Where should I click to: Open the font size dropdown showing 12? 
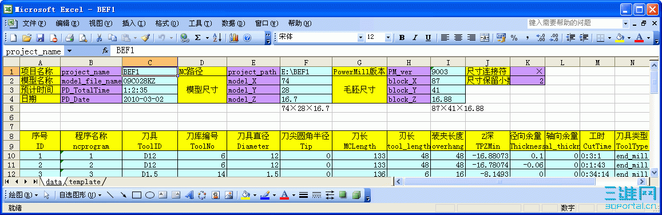[x=389, y=38]
